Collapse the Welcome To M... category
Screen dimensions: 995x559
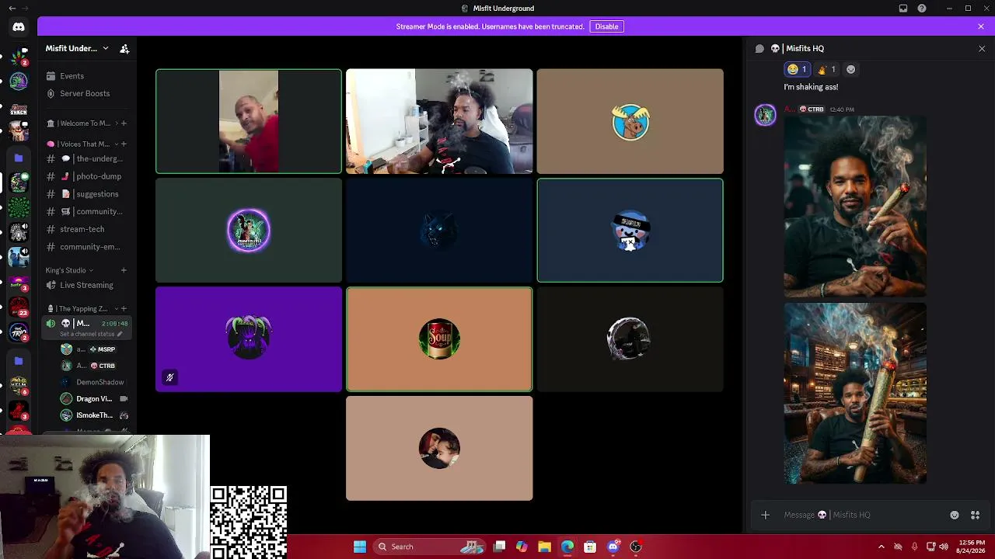pyautogui.click(x=83, y=123)
